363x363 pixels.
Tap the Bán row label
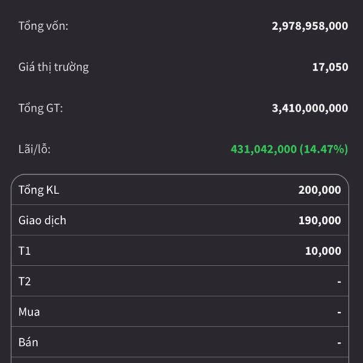(x=28, y=342)
